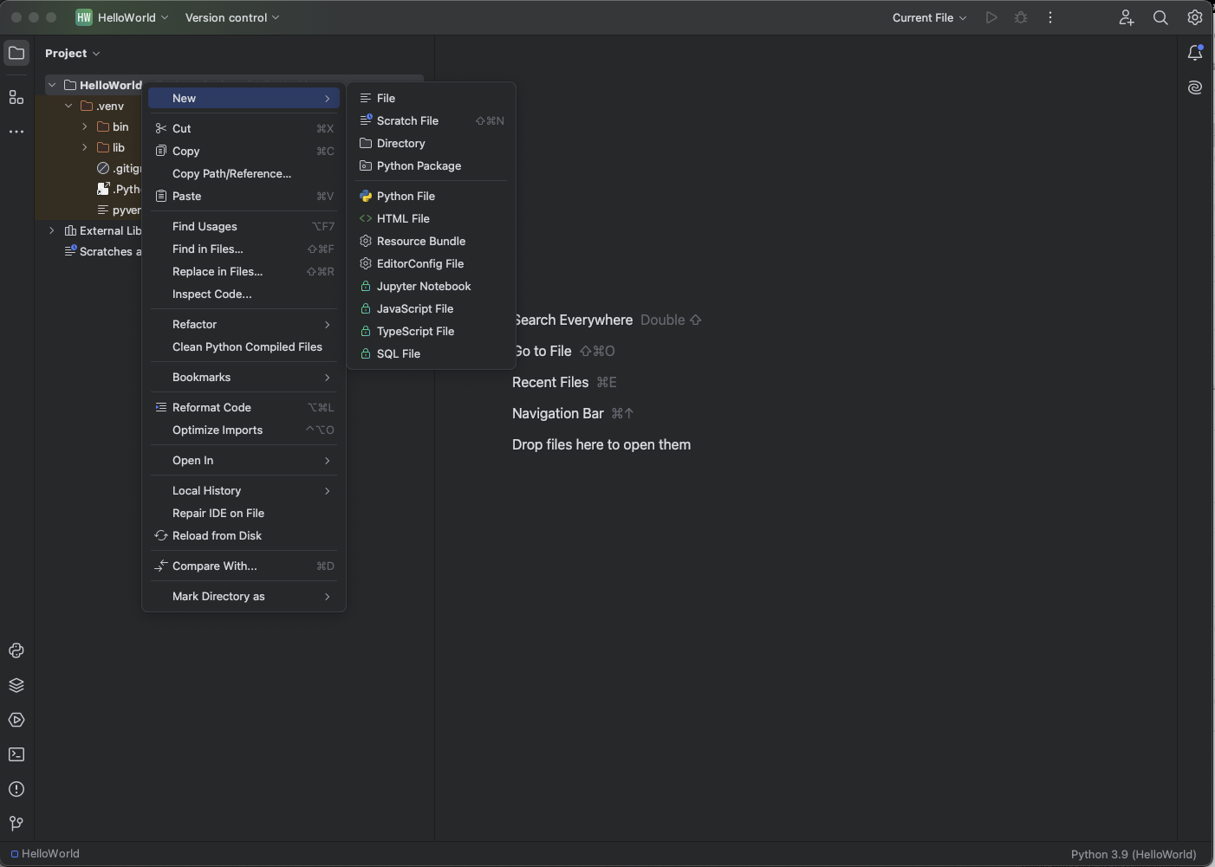1215x867 pixels.
Task: Select Optimize Imports menu entry
Action: pos(244,430)
